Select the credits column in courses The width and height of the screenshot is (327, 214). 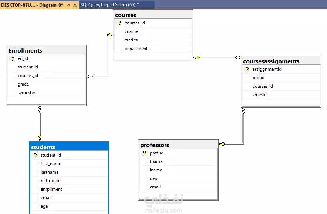[153, 40]
